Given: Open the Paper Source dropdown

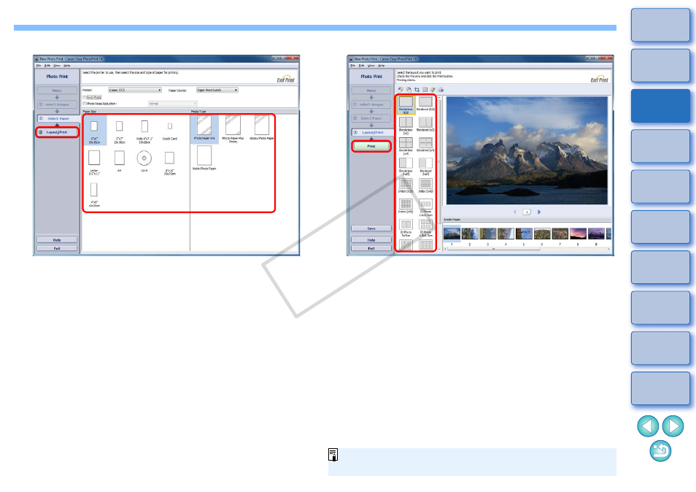Looking at the screenshot, I should (x=217, y=90).
